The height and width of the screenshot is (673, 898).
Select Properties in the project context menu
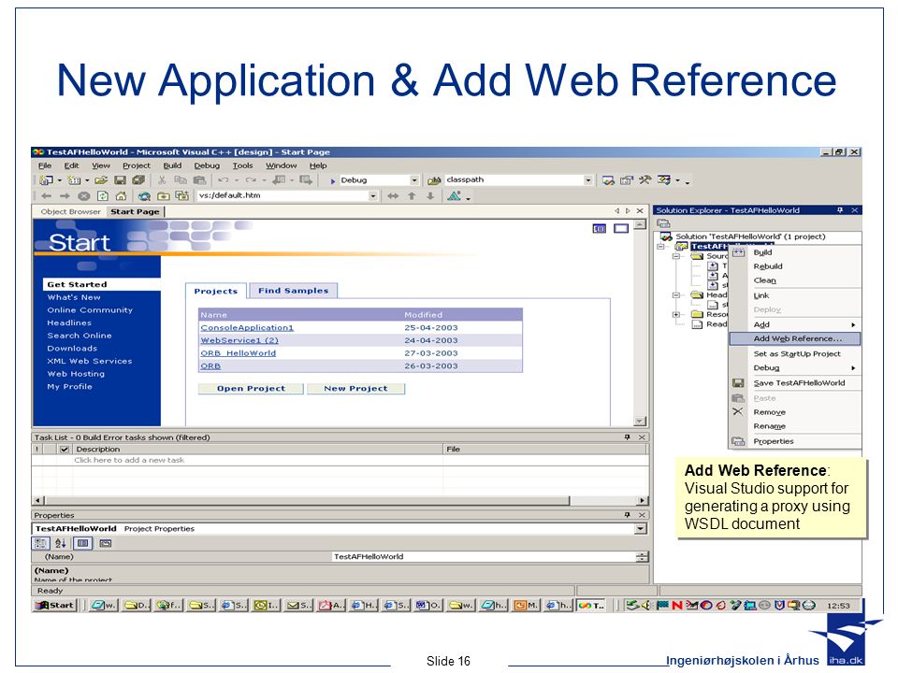[795, 441]
